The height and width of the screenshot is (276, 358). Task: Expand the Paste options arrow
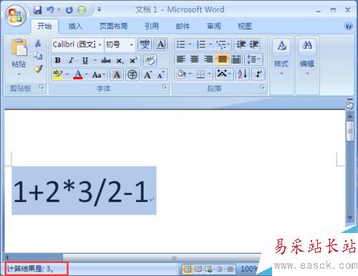(19, 75)
